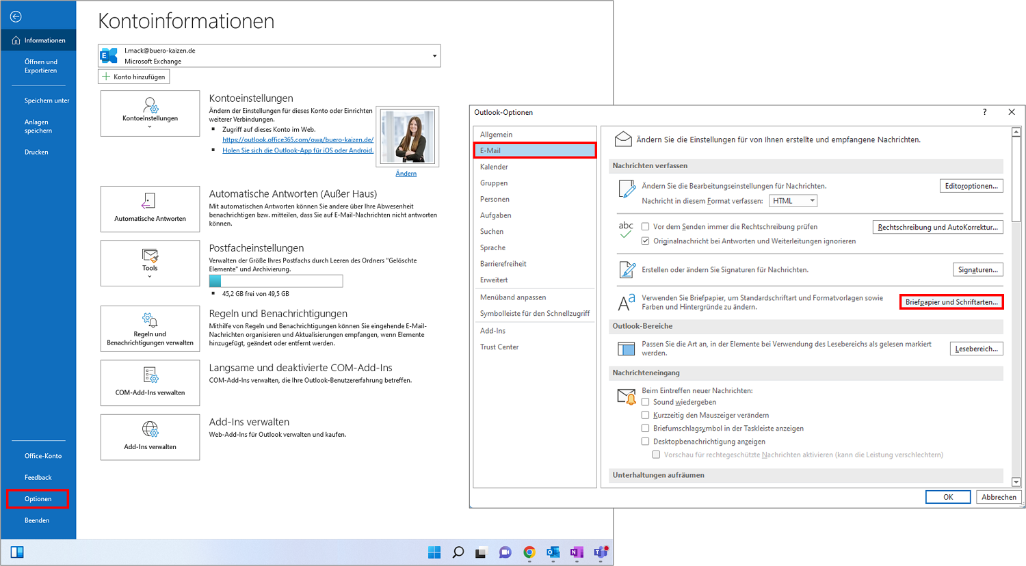Image resolution: width=1026 pixels, height=566 pixels.
Task: Click the Aa stationery fonts icon
Action: pyautogui.click(x=627, y=302)
